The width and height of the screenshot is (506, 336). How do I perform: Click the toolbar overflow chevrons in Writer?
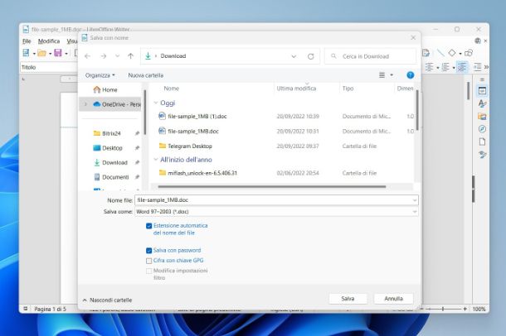[486, 67]
